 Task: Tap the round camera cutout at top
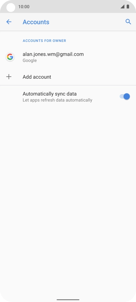point(11,8)
